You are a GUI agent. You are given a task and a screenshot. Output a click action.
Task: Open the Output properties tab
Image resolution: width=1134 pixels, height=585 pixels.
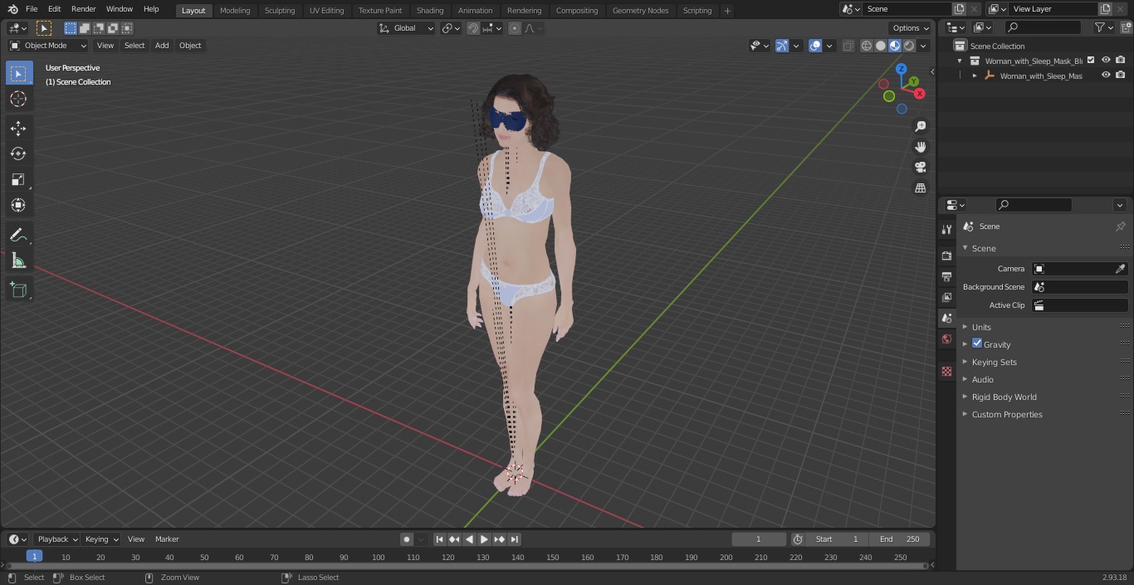pyautogui.click(x=946, y=276)
